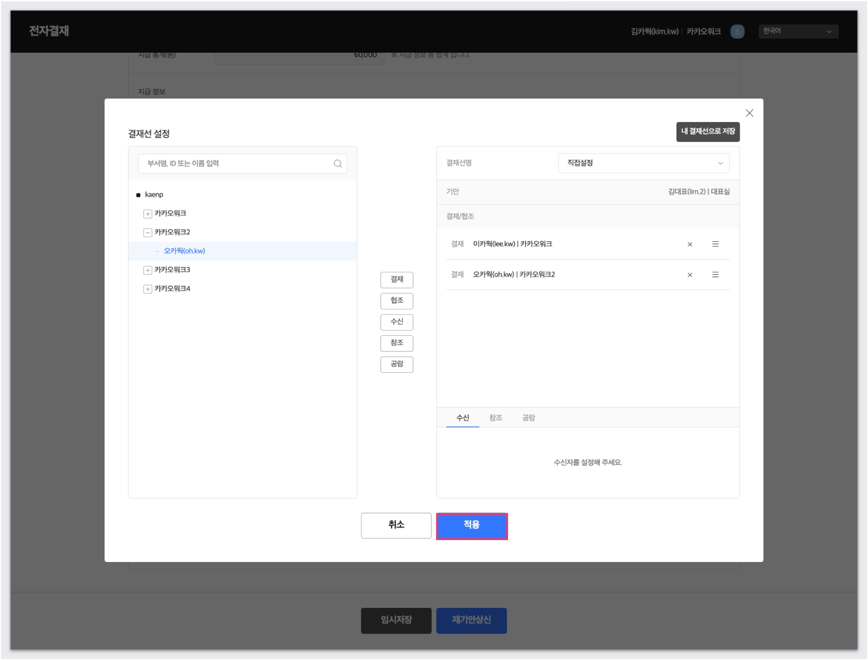Switch to the 참조 tab
The height and width of the screenshot is (660, 868).
coord(496,418)
